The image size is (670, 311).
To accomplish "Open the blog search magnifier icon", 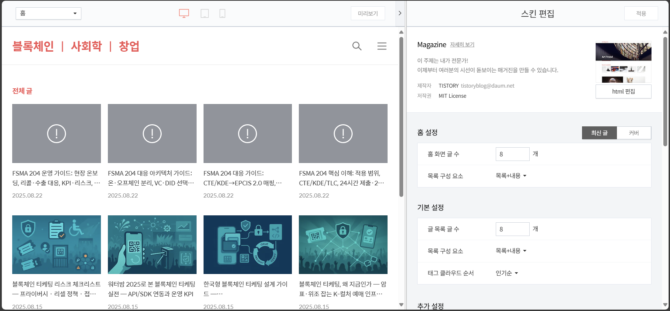I will 357,46.
